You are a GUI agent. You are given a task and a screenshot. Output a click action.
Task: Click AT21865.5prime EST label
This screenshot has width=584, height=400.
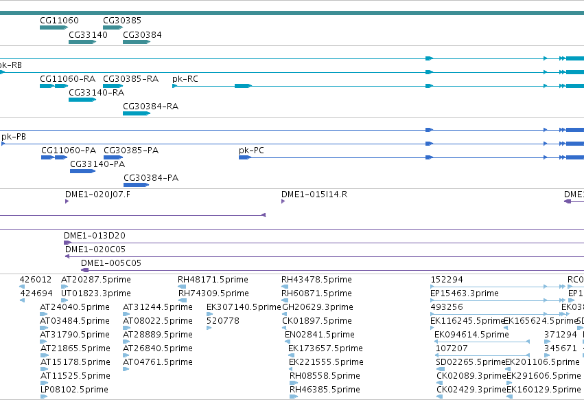[75, 348]
